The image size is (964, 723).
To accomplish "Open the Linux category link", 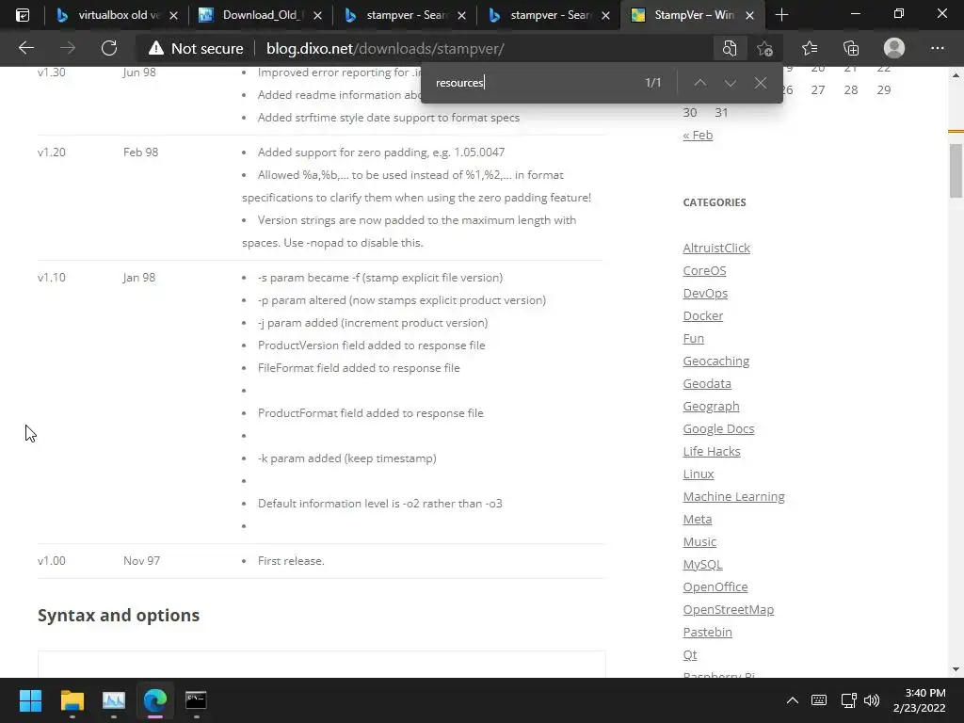I will pos(699,474).
